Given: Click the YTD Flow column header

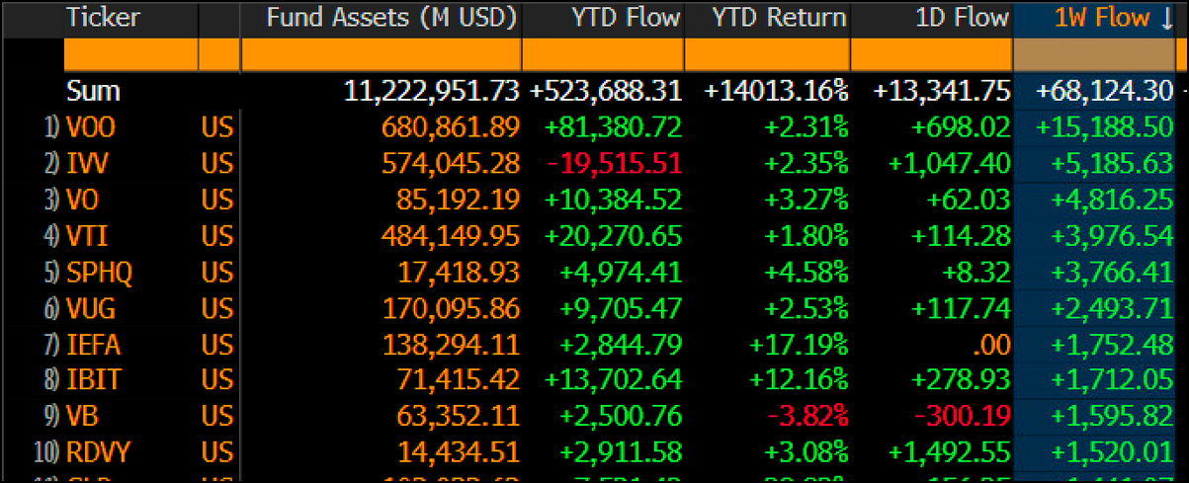Looking at the screenshot, I should tap(626, 18).
